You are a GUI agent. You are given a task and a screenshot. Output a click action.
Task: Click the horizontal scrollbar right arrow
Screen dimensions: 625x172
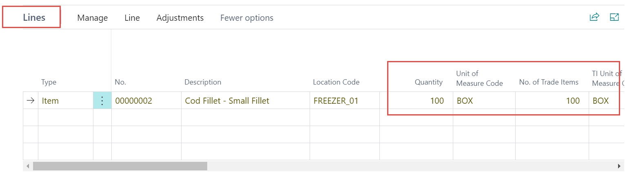[619, 166]
